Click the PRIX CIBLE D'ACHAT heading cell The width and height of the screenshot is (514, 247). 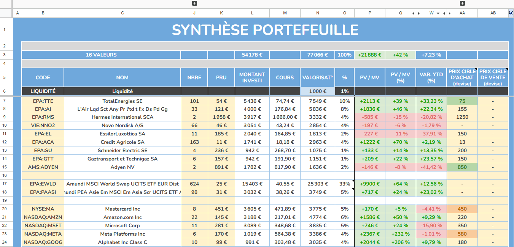pyautogui.click(x=462, y=77)
